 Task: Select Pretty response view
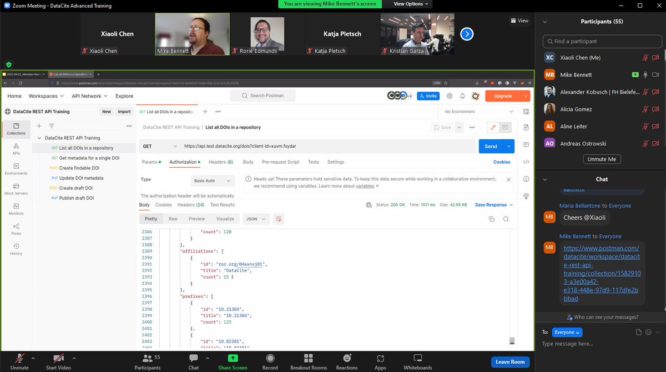click(x=151, y=219)
